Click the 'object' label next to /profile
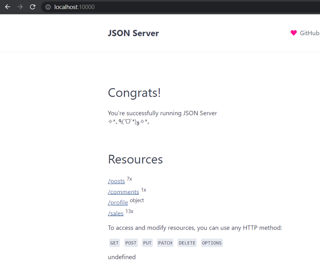Image resolution: width=320 pixels, height=275 pixels. click(137, 201)
